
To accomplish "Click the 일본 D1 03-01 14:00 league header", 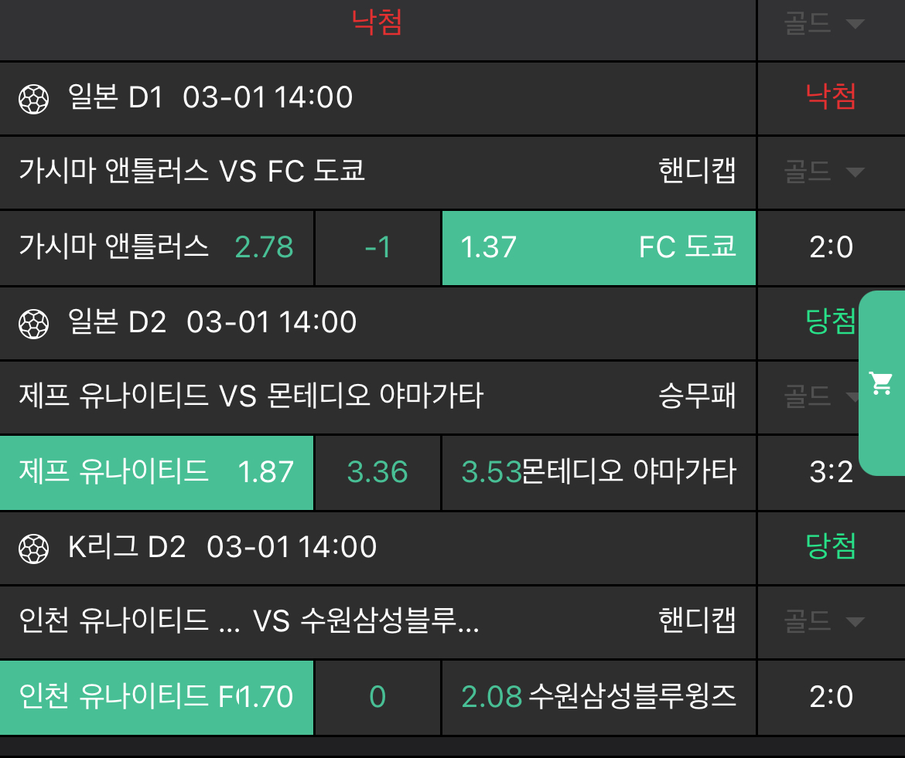I will [x=209, y=98].
